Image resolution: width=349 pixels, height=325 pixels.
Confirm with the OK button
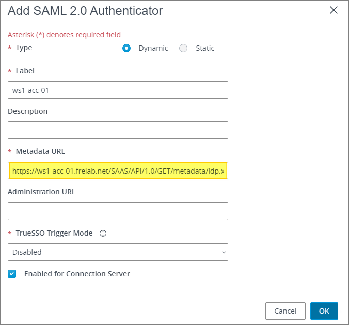tap(324, 311)
